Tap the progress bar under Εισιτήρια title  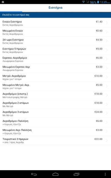coord(56,11)
